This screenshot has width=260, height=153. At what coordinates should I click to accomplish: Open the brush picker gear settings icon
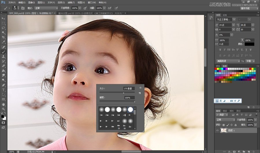(x=140, y=88)
